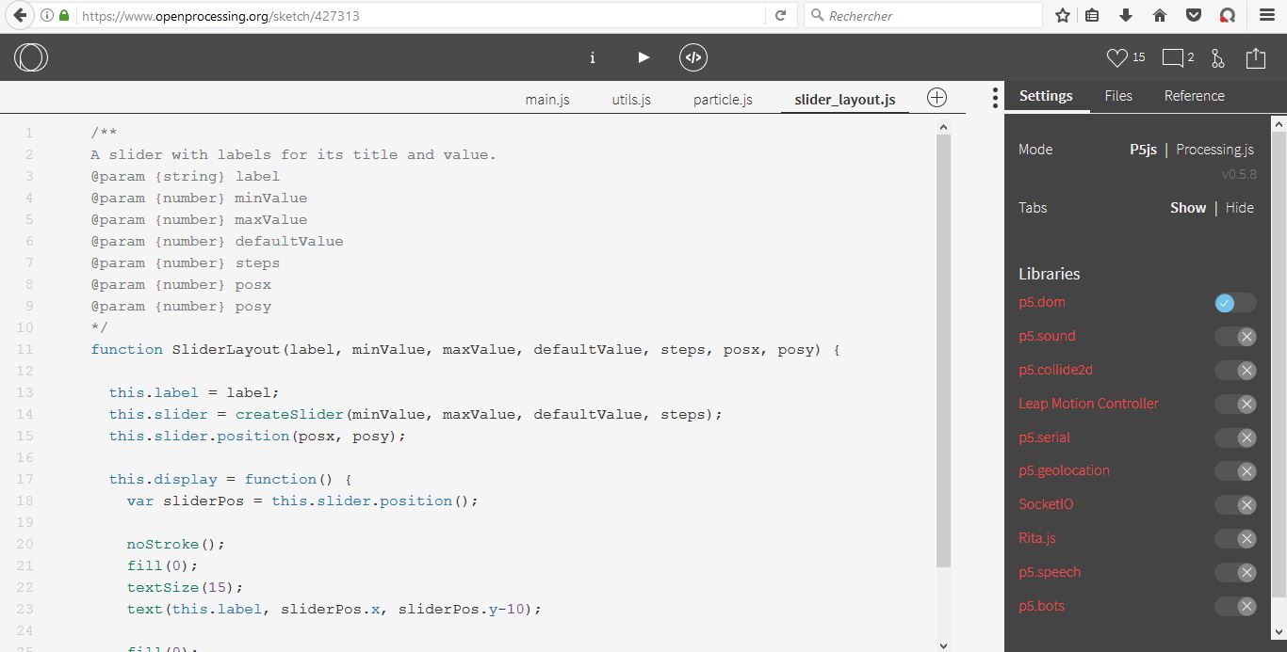Open the Settings panel tab
Viewport: 1287px width, 652px height.
pos(1046,96)
